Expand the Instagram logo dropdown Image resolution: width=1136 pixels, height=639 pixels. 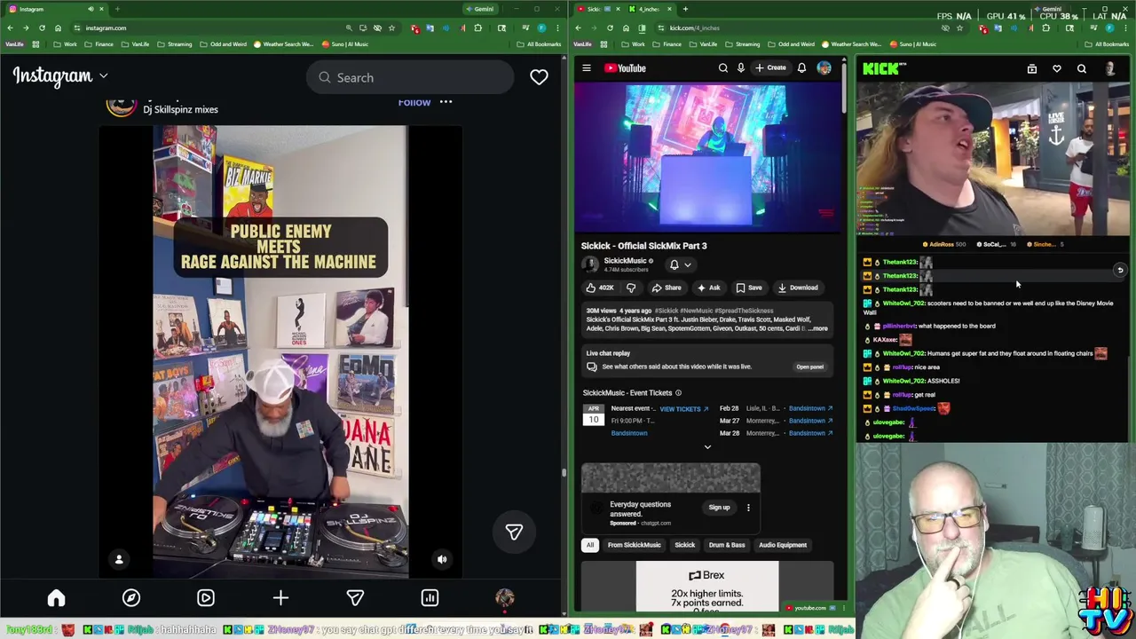tap(104, 76)
